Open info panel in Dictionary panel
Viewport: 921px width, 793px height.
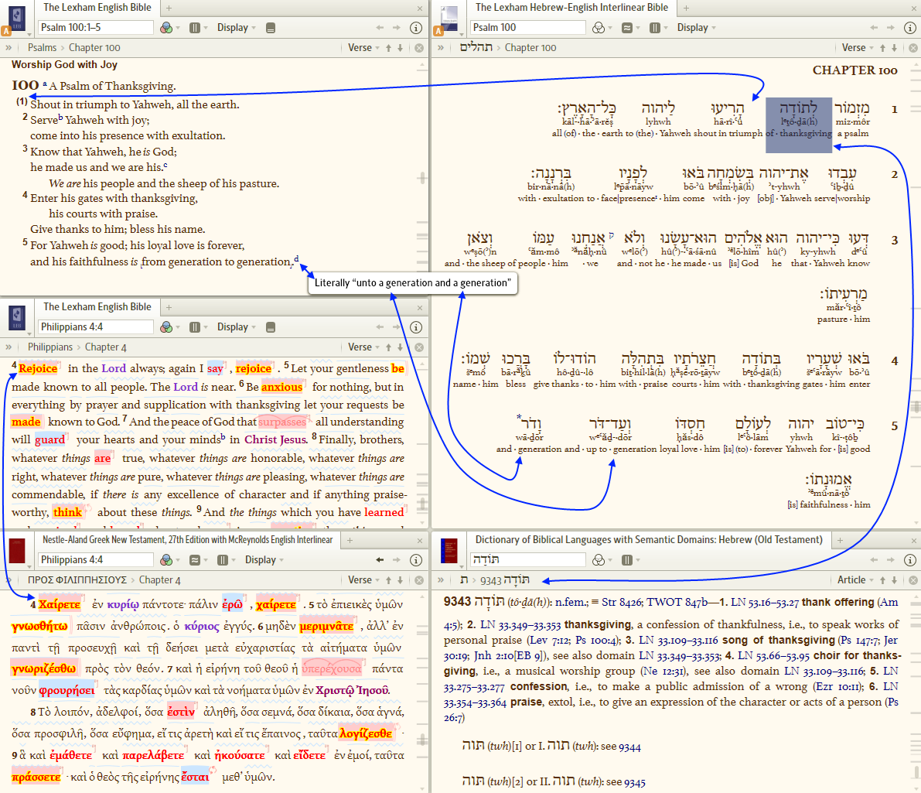coord(910,560)
